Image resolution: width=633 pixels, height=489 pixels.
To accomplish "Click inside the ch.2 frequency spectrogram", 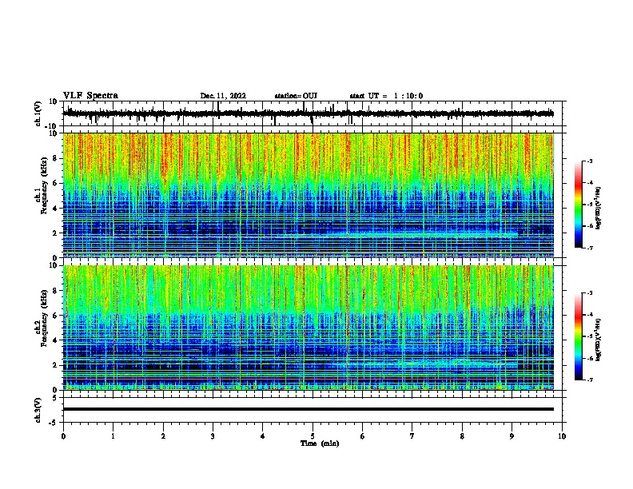I will (x=309, y=328).
